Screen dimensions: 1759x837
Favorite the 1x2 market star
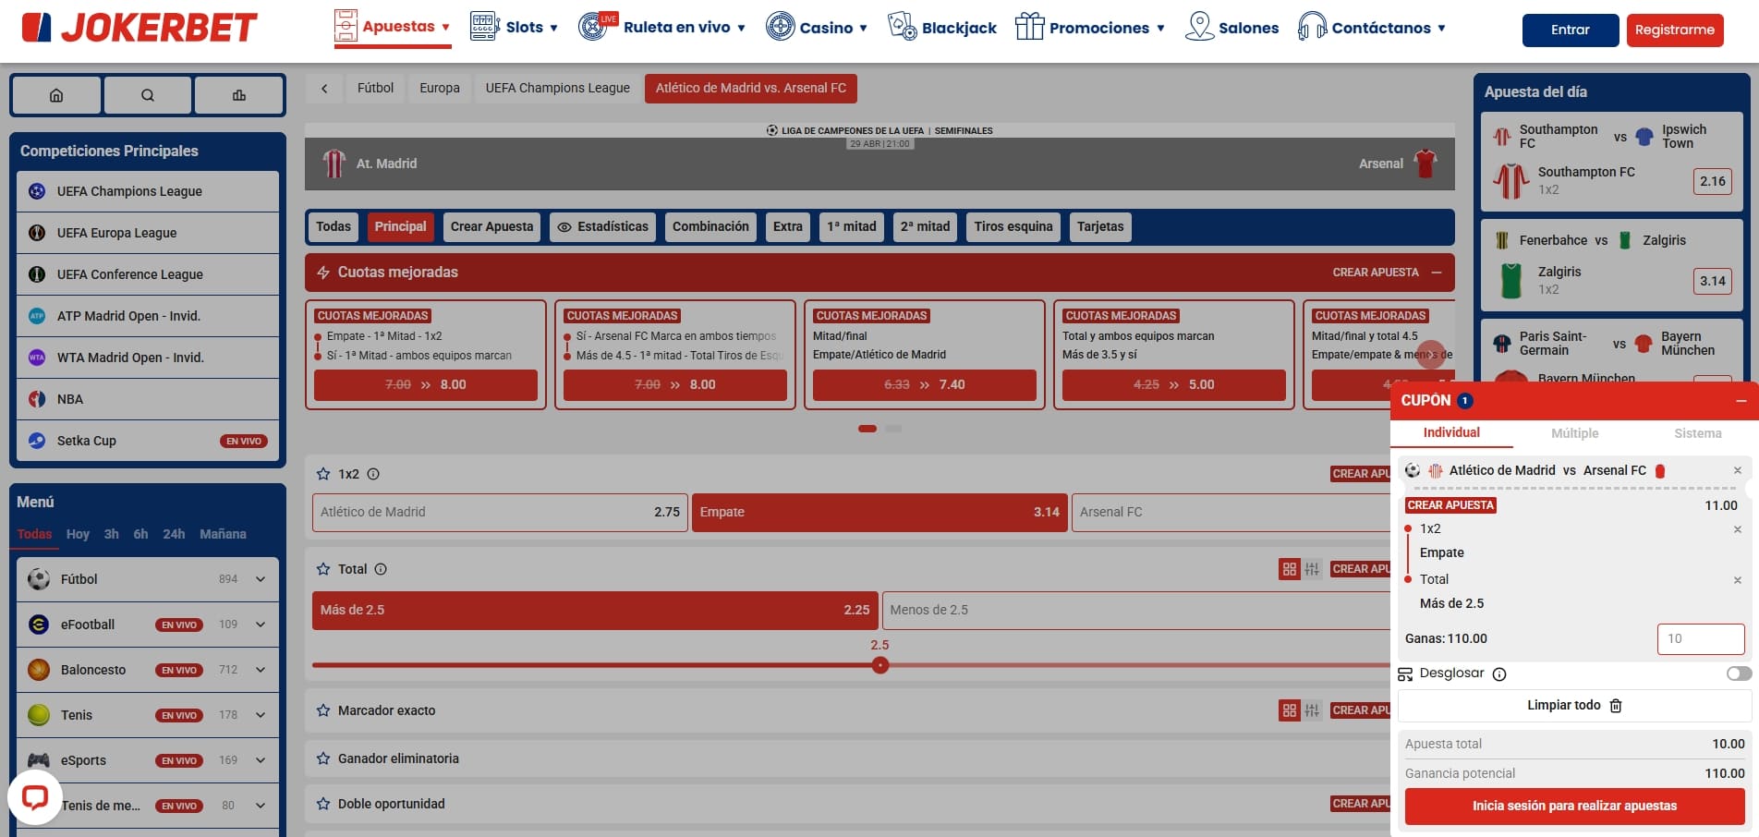[x=323, y=474]
